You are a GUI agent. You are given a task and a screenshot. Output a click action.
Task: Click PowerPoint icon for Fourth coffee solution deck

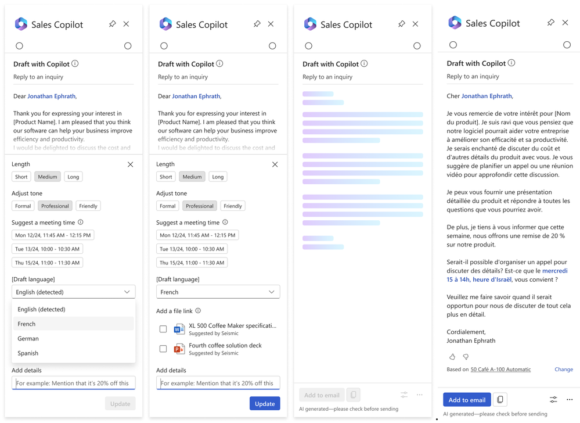[179, 349]
